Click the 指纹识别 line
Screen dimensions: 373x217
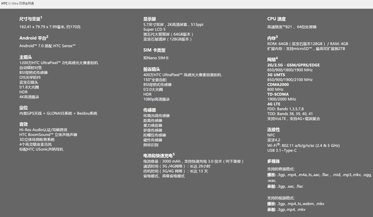[x=151, y=145]
